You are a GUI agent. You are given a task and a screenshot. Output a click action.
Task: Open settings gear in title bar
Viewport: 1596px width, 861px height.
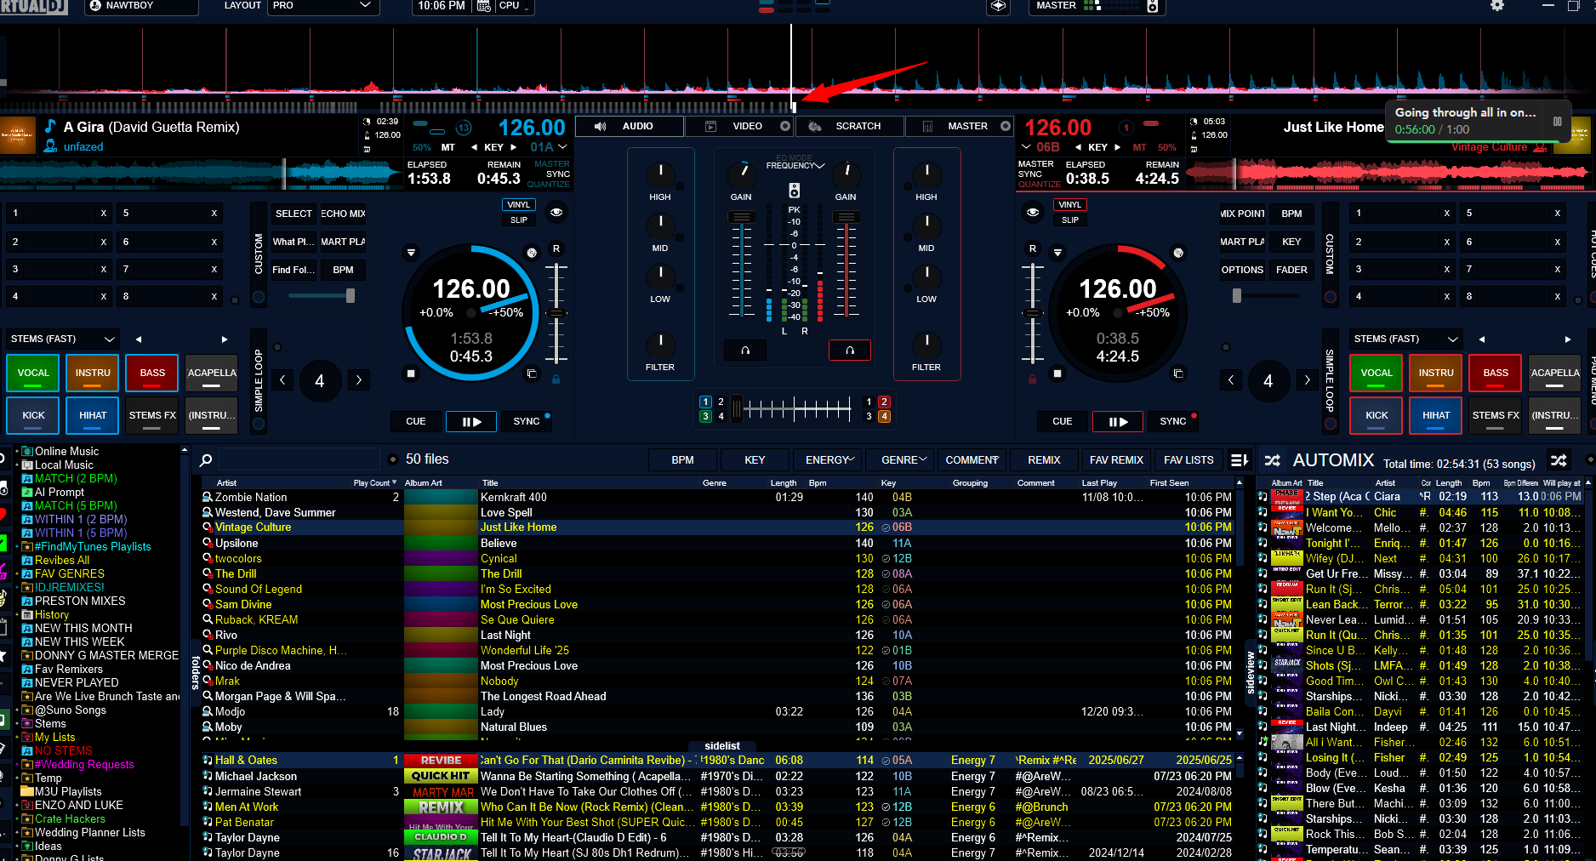[x=1496, y=6]
